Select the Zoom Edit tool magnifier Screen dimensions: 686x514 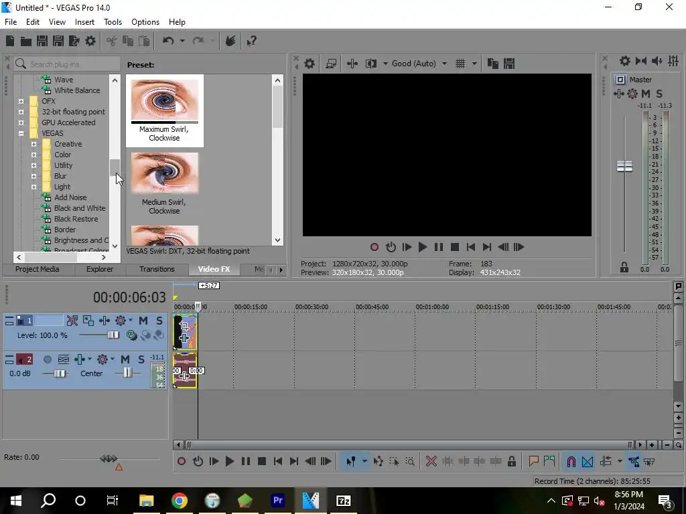410,461
